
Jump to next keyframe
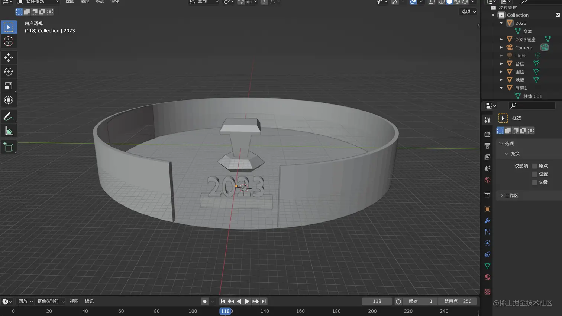click(255, 302)
